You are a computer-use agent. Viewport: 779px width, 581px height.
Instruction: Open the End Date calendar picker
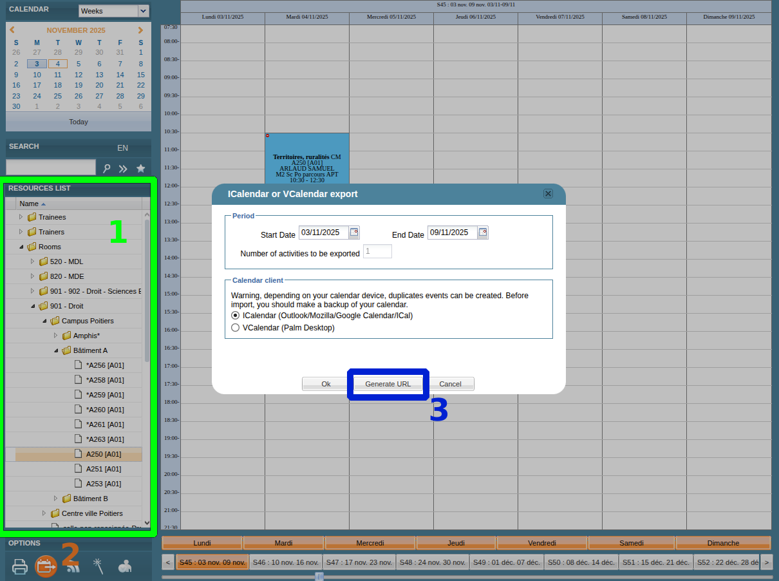point(483,233)
